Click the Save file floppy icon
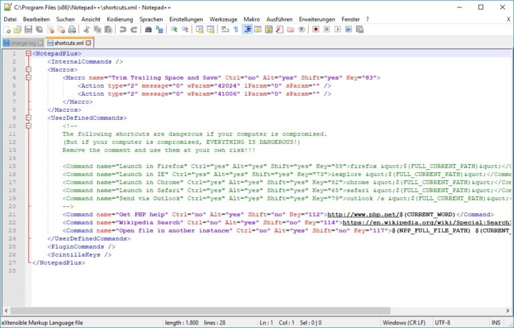514x328 pixels. pos(28,30)
